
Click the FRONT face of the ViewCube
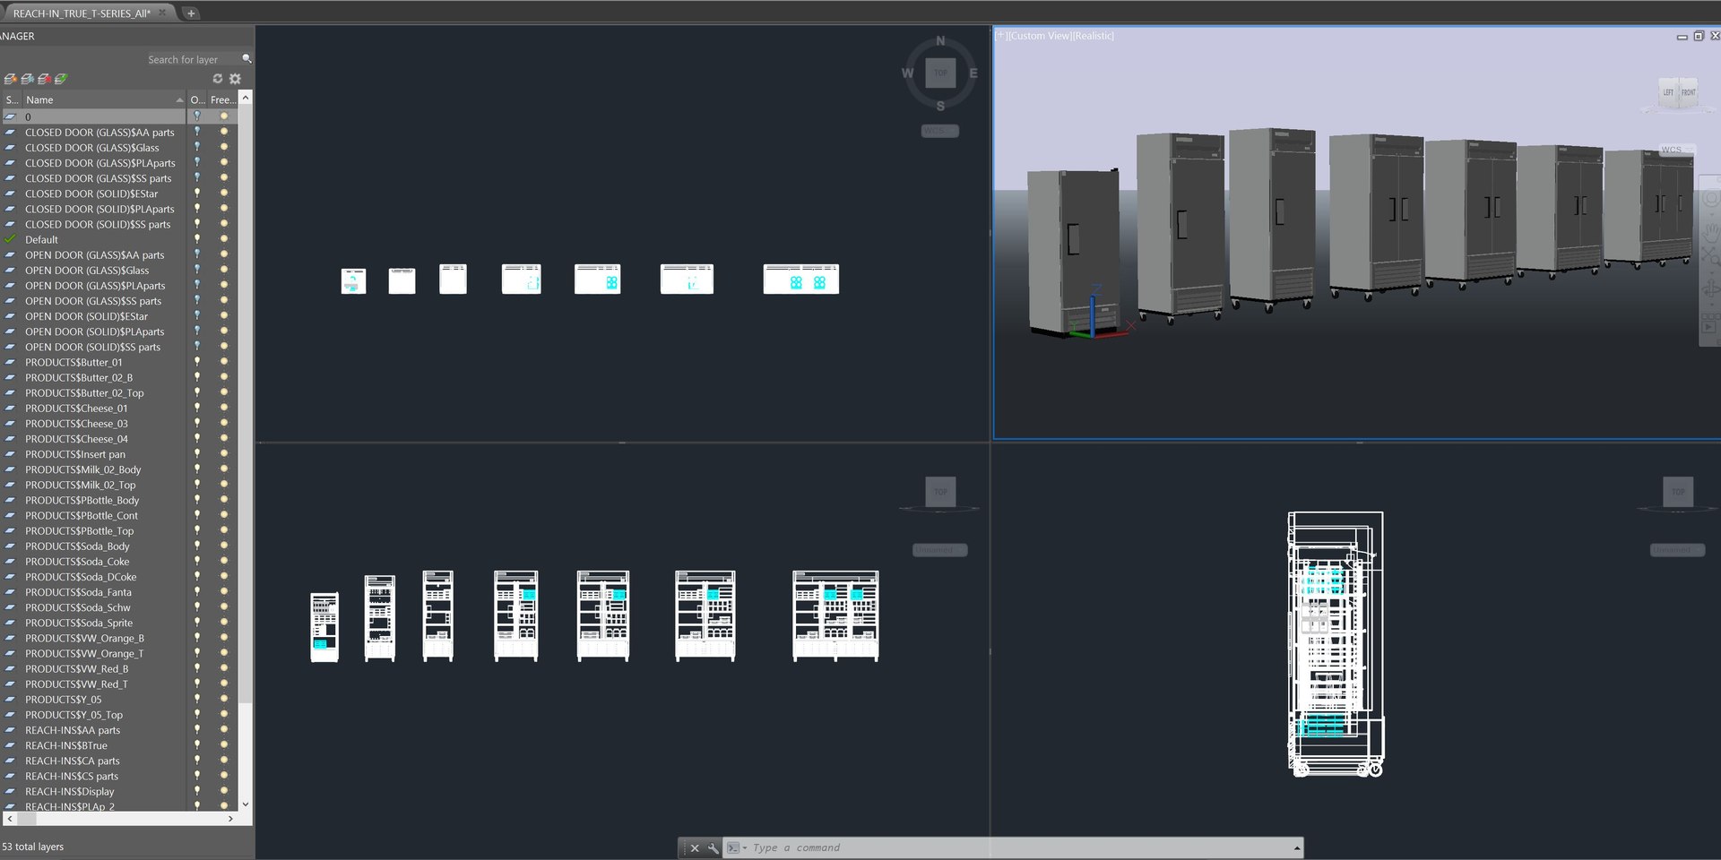point(1688,92)
